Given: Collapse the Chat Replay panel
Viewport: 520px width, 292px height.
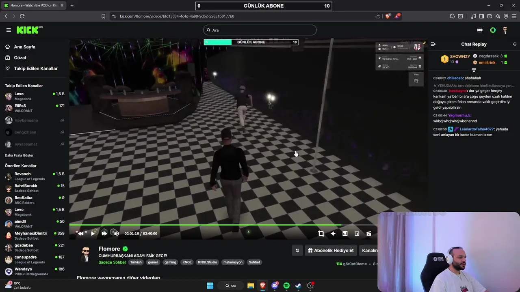Looking at the screenshot, I should click(433, 44).
